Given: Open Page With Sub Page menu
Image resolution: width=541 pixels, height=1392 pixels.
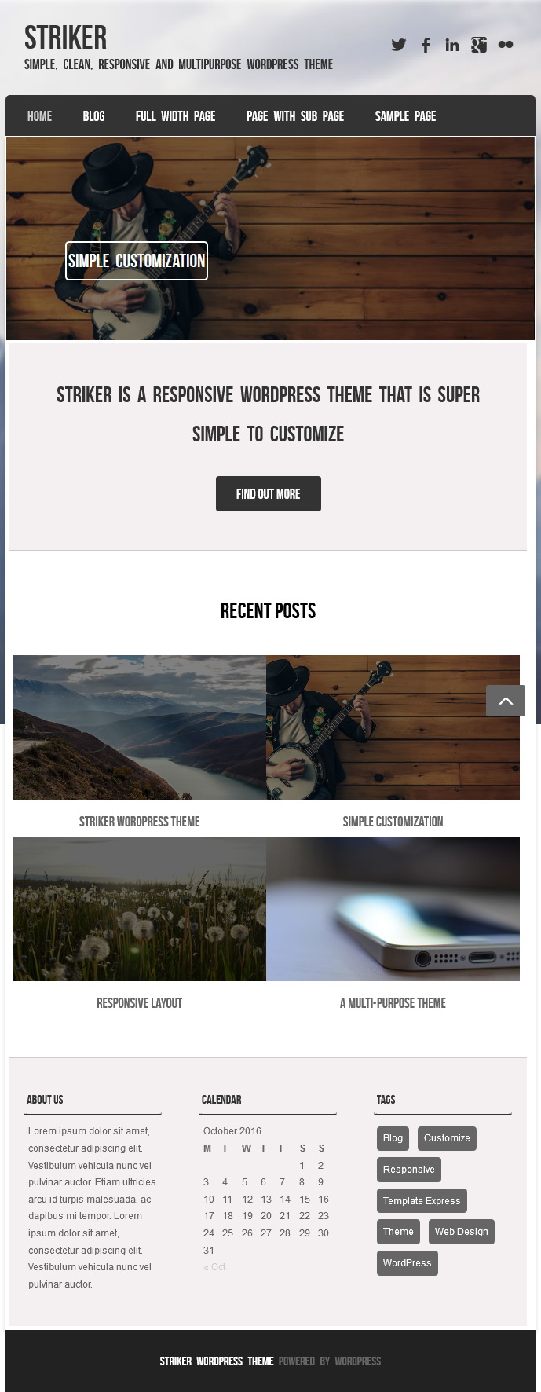Looking at the screenshot, I should (x=295, y=116).
